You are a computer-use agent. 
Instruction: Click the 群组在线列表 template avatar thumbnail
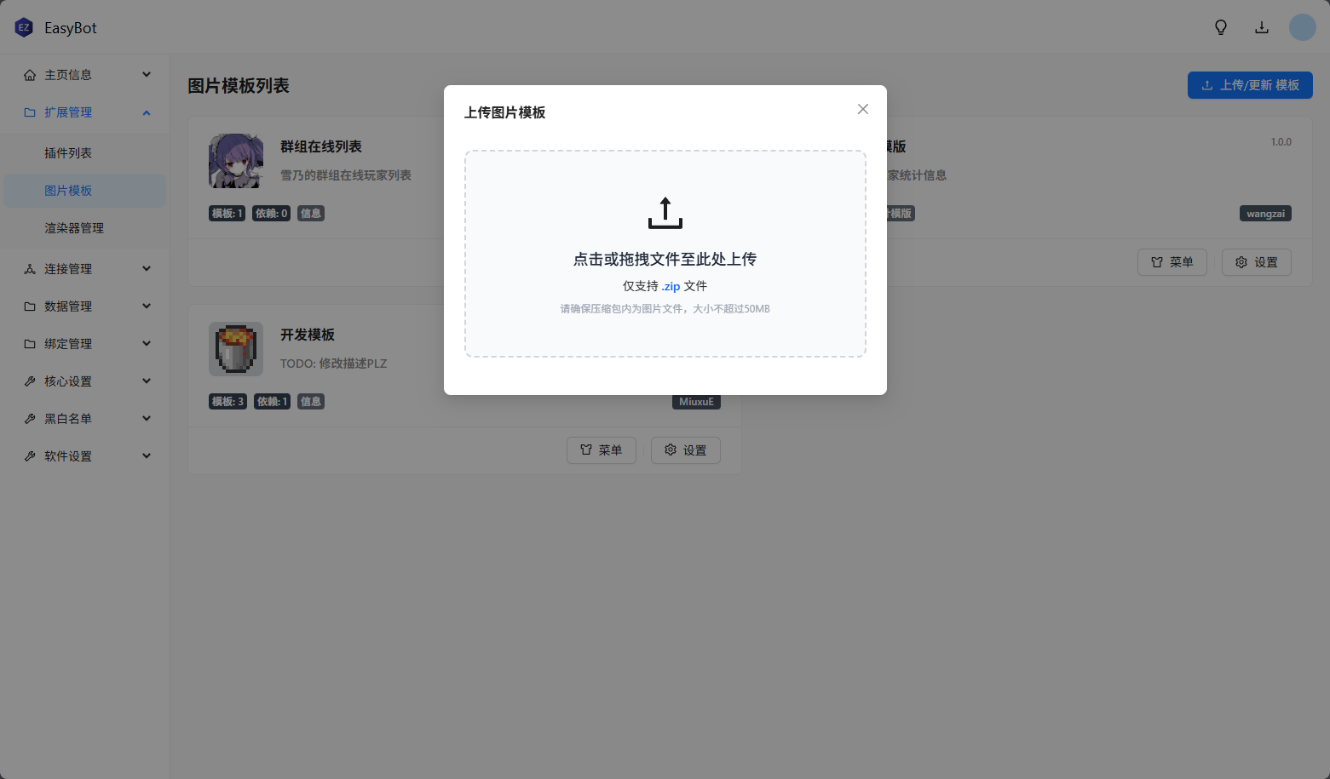pyautogui.click(x=236, y=161)
